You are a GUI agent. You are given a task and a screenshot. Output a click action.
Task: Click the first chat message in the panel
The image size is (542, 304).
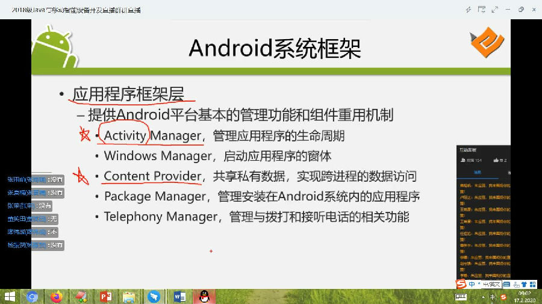485,188
